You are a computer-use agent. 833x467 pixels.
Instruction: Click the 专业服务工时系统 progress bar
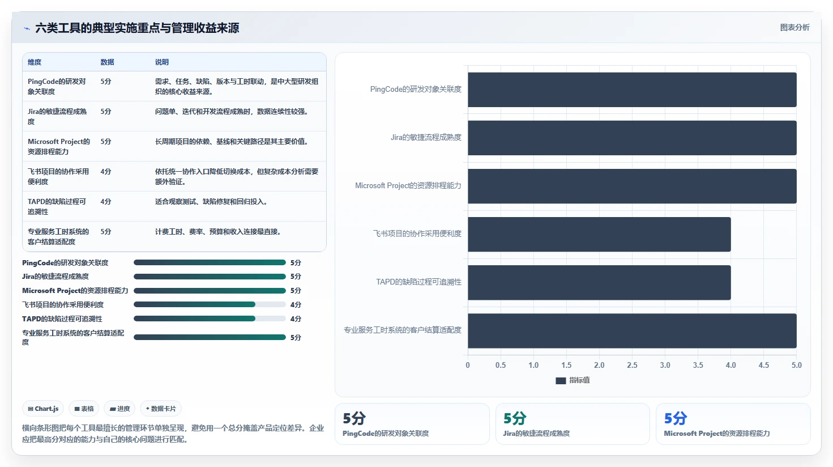(x=210, y=337)
